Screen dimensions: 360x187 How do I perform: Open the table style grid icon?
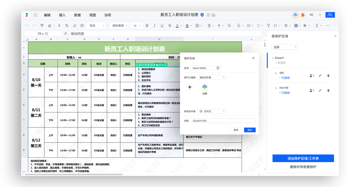[296, 26]
